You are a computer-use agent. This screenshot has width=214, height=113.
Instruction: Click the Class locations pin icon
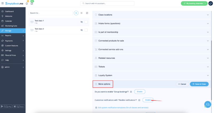click(x=96, y=15)
